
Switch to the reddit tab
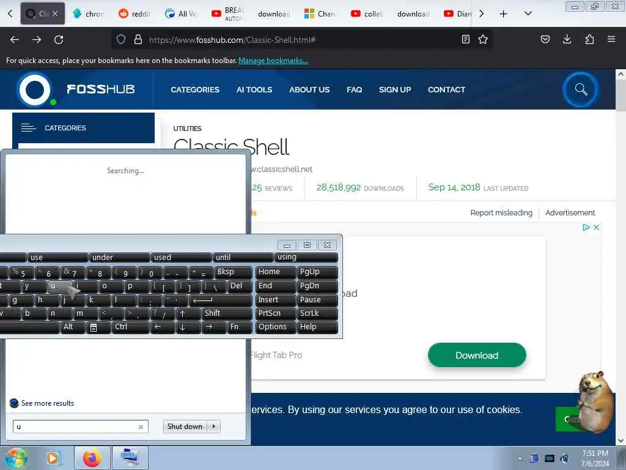[x=135, y=13]
